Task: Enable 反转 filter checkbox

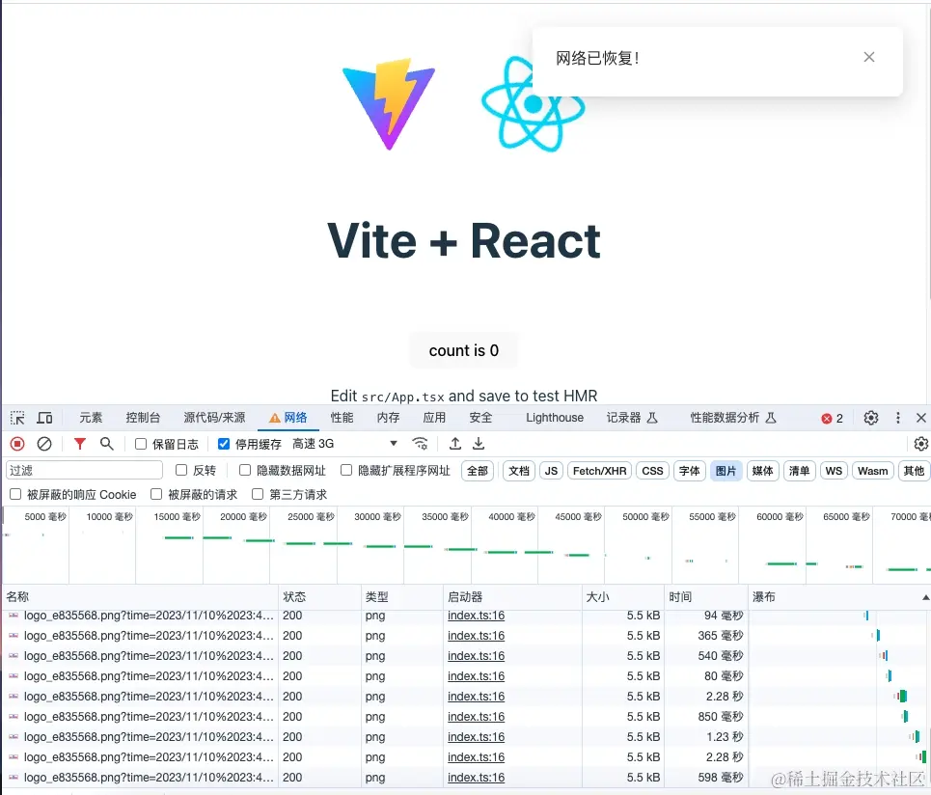Action: click(x=181, y=470)
